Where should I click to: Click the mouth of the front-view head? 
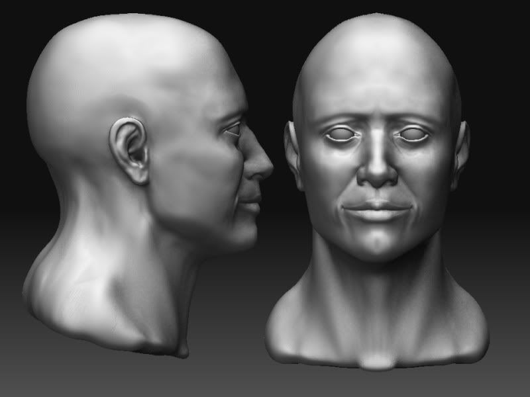(x=378, y=210)
